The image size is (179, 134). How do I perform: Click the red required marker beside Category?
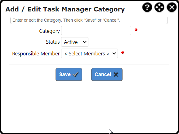coord(136,30)
